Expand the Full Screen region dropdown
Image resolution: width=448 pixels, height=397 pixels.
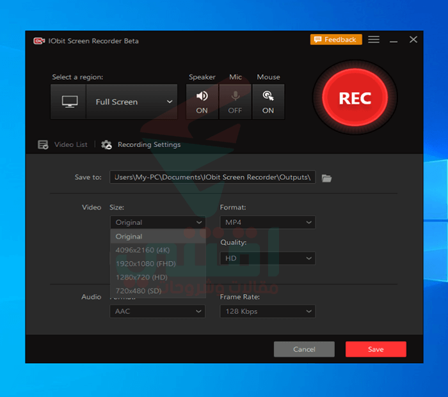(132, 102)
